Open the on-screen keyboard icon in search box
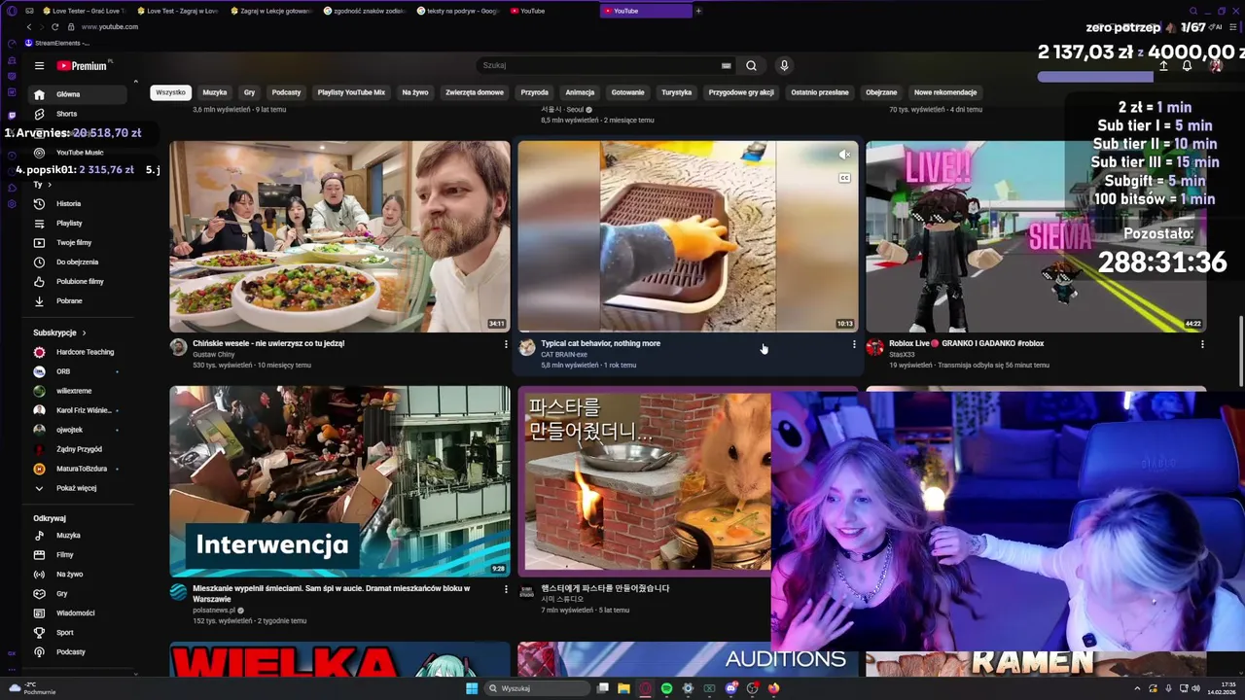 tap(726, 65)
